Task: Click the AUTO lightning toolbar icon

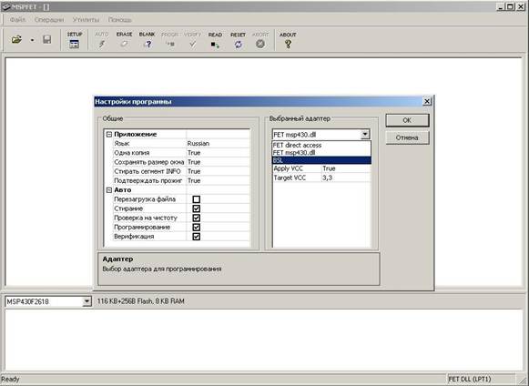Action: coord(102,40)
